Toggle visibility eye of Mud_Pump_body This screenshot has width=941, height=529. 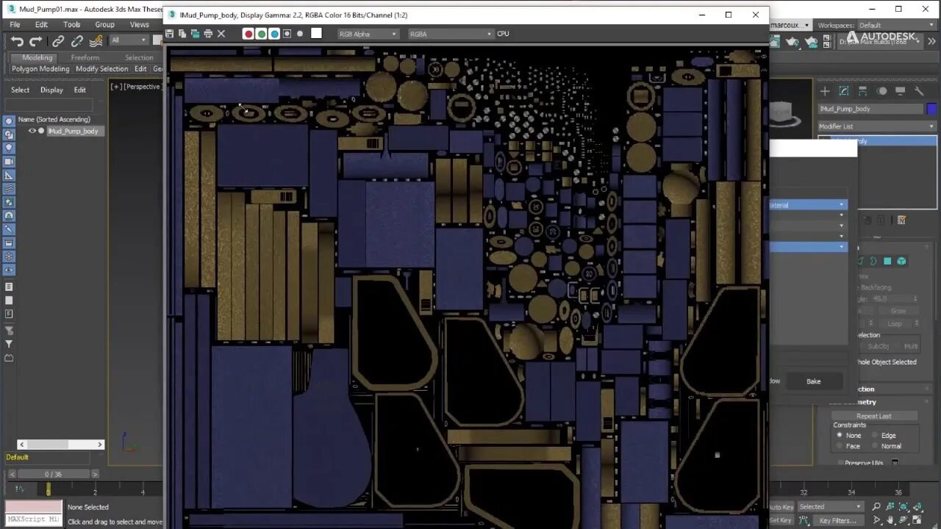(32, 131)
